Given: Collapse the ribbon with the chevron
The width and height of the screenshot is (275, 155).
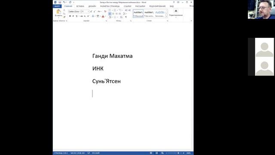Looking at the screenshot, I should pos(191,21).
